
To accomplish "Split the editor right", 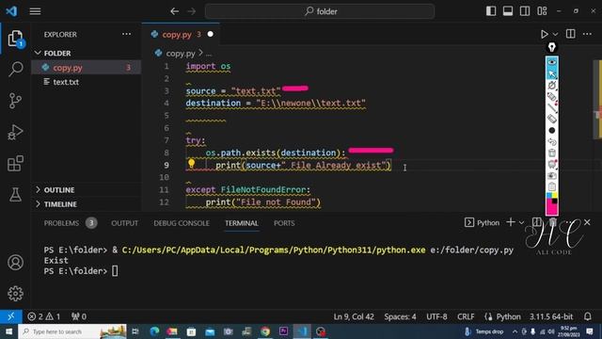I will 571,34.
